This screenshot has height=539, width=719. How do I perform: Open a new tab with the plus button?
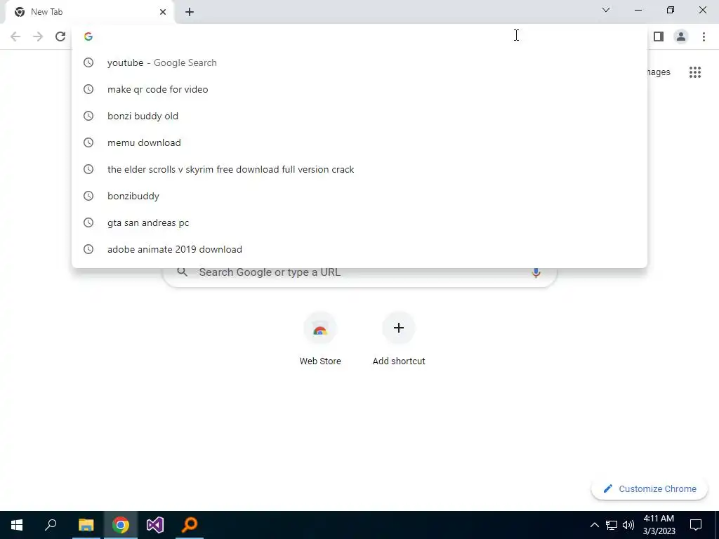tap(190, 12)
